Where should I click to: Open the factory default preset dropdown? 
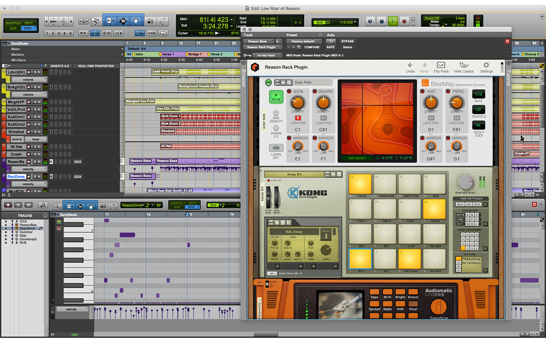click(304, 41)
